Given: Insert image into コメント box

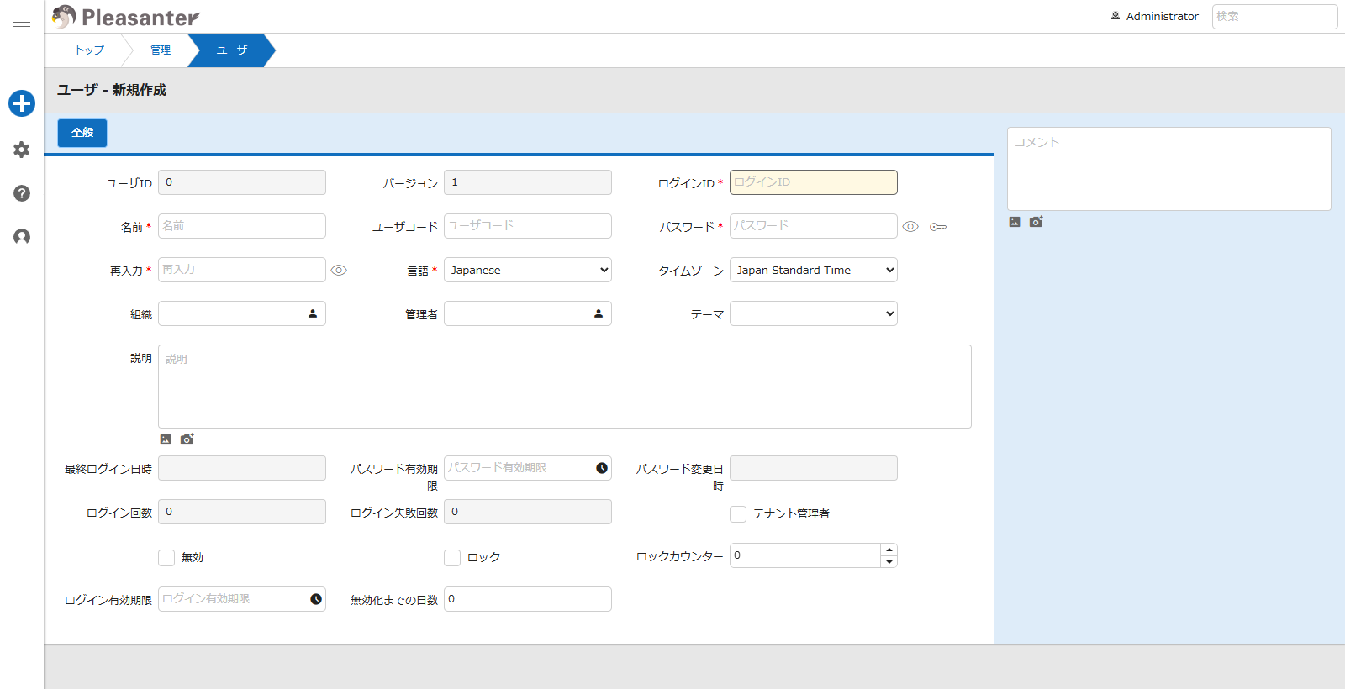Looking at the screenshot, I should (1015, 222).
